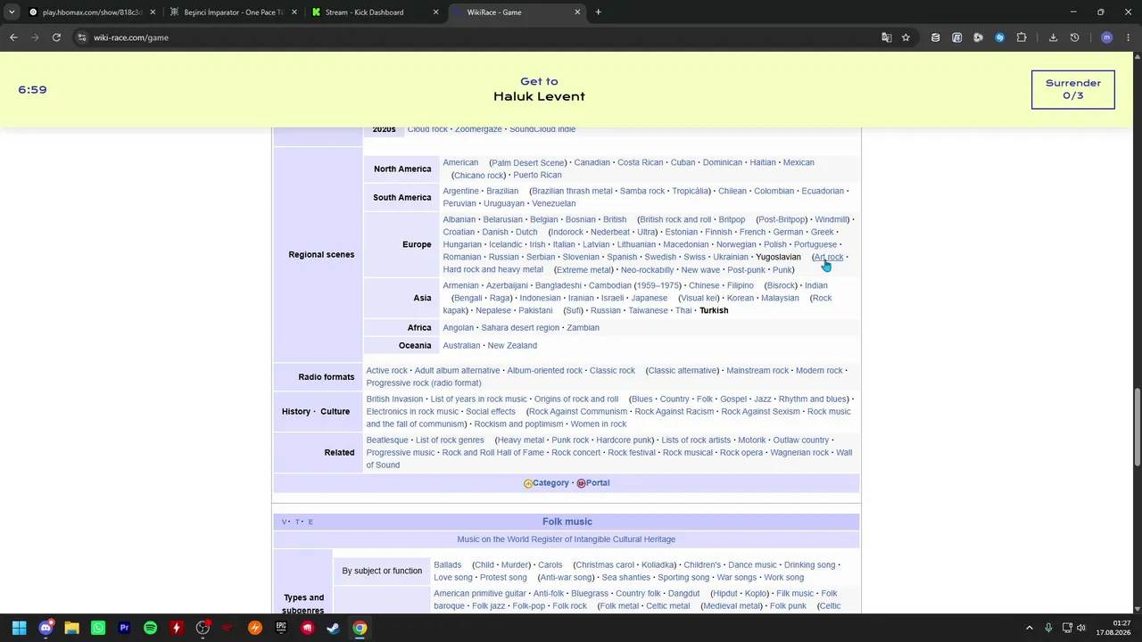Viewport: 1142px width, 642px height.
Task: Click the page vertical scrollbar thumb
Action: [x=1137, y=425]
